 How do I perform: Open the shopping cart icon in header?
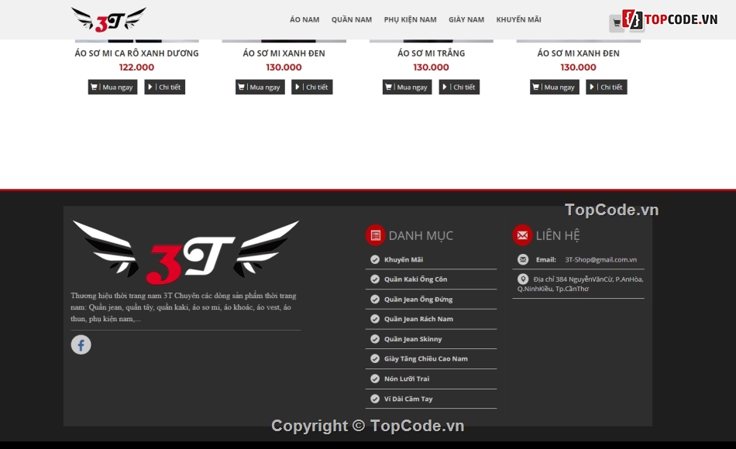[617, 23]
